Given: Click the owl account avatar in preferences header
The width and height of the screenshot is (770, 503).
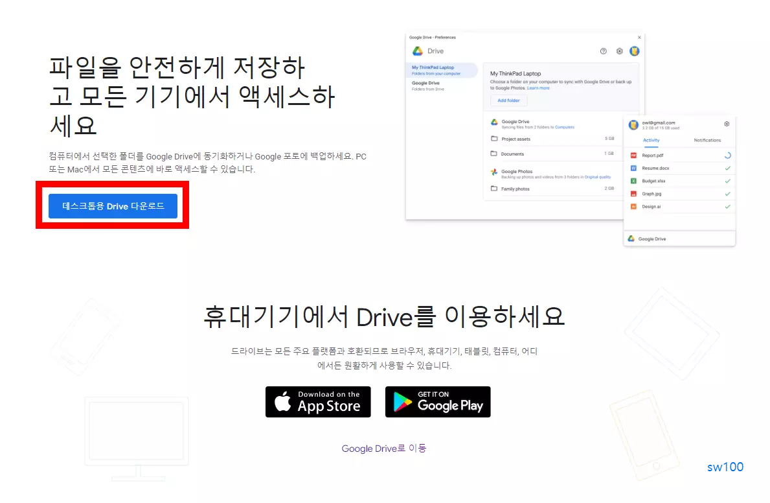Looking at the screenshot, I should click(x=635, y=51).
